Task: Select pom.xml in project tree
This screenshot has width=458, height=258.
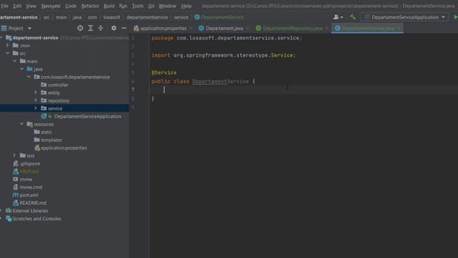Action: click(x=29, y=195)
